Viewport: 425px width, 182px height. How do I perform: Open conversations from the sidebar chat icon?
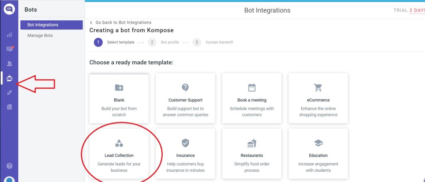coord(9,49)
